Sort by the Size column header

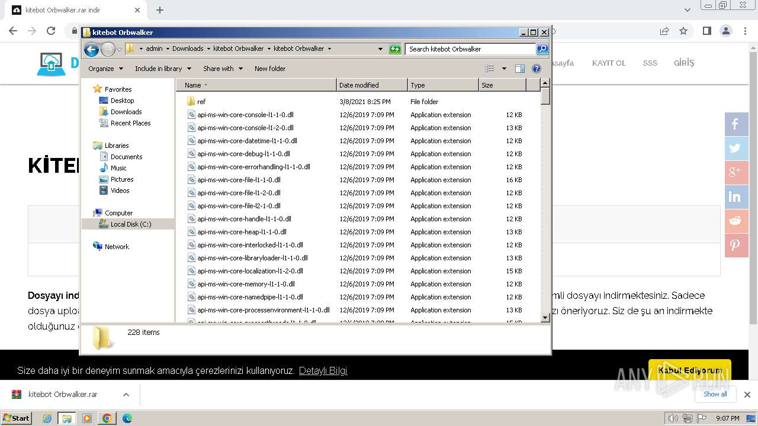point(502,85)
